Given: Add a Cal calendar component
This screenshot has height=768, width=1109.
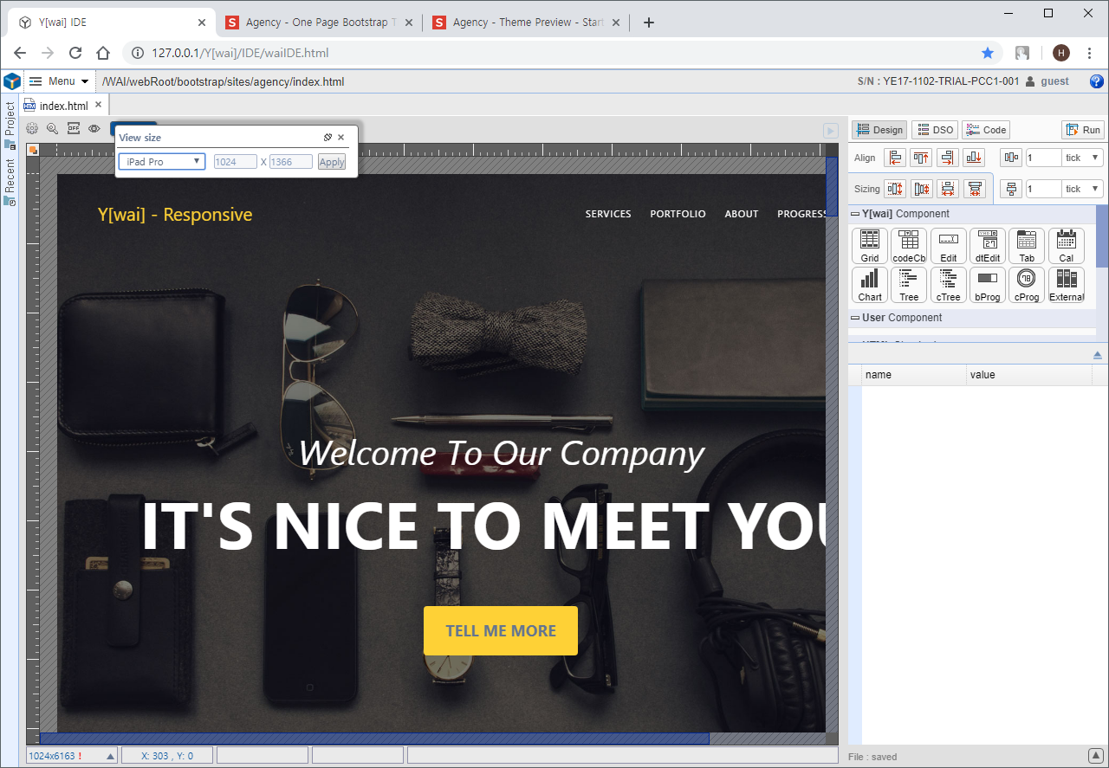Looking at the screenshot, I should click(x=1066, y=246).
